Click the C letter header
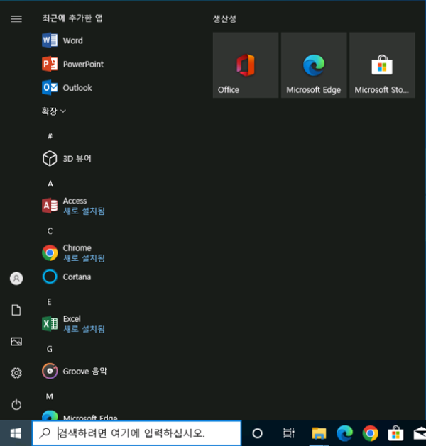 (x=50, y=231)
